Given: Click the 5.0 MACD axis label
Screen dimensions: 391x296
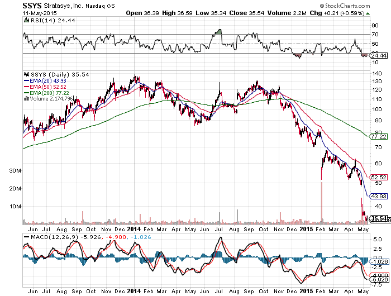Looking at the screenshot, I should (x=378, y=240).
